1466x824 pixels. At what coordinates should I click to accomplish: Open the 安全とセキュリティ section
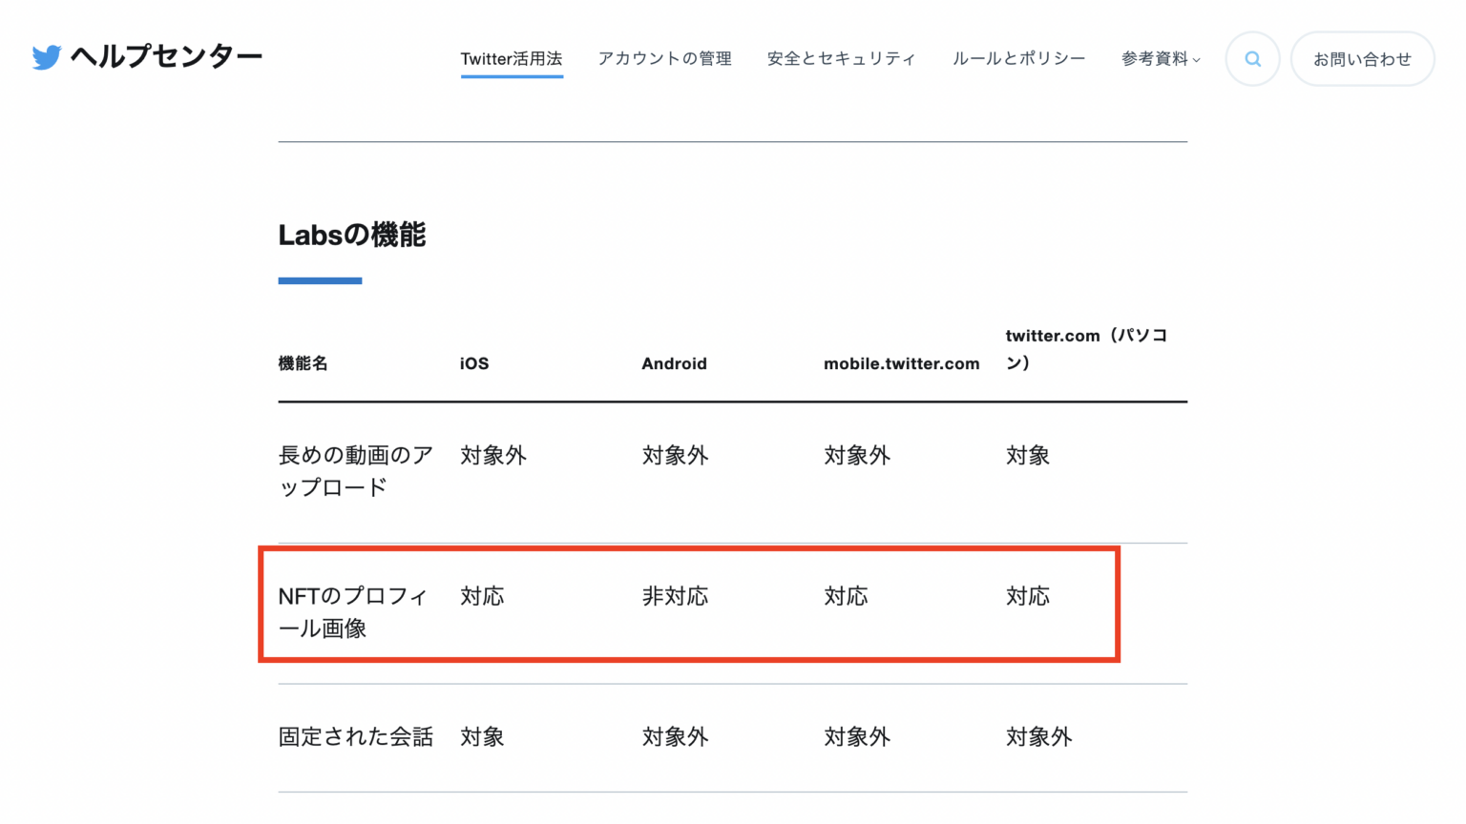coord(841,58)
